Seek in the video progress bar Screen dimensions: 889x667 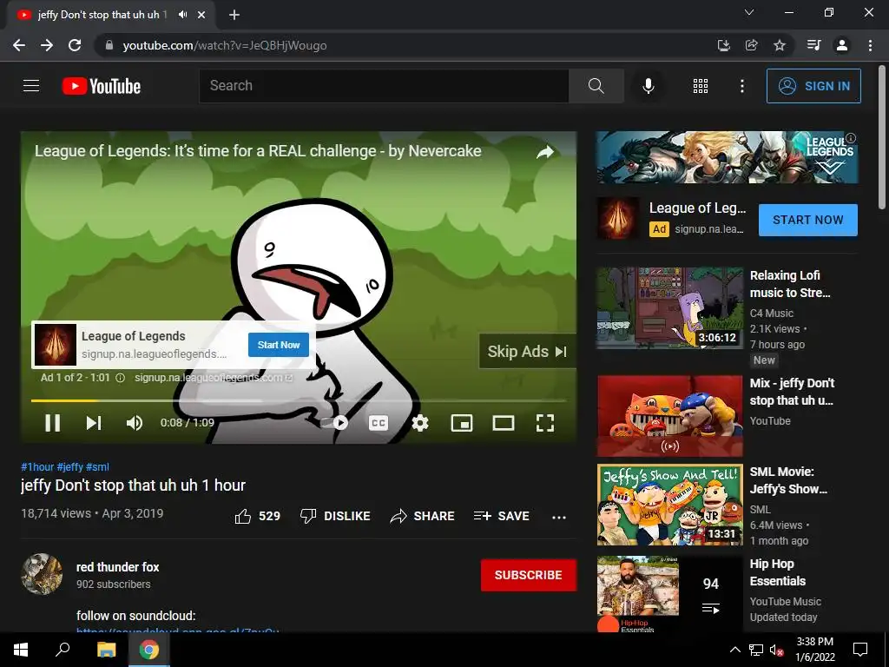click(x=299, y=400)
